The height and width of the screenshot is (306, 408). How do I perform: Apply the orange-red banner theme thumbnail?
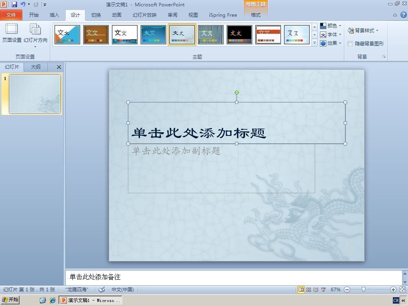[x=268, y=35]
